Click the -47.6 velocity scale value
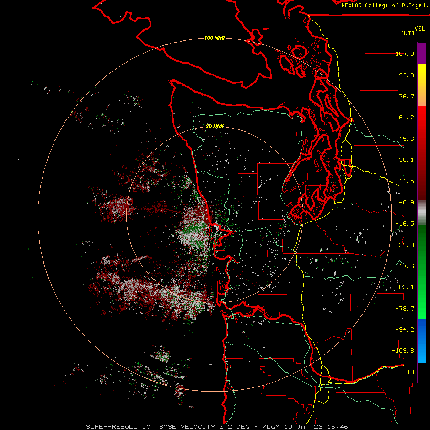The height and width of the screenshot is (430, 430). click(405, 266)
